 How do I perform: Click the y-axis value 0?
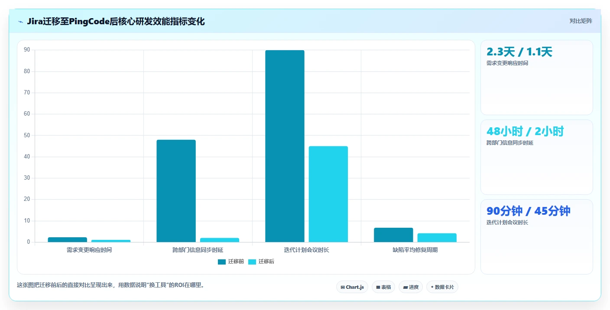point(28,242)
